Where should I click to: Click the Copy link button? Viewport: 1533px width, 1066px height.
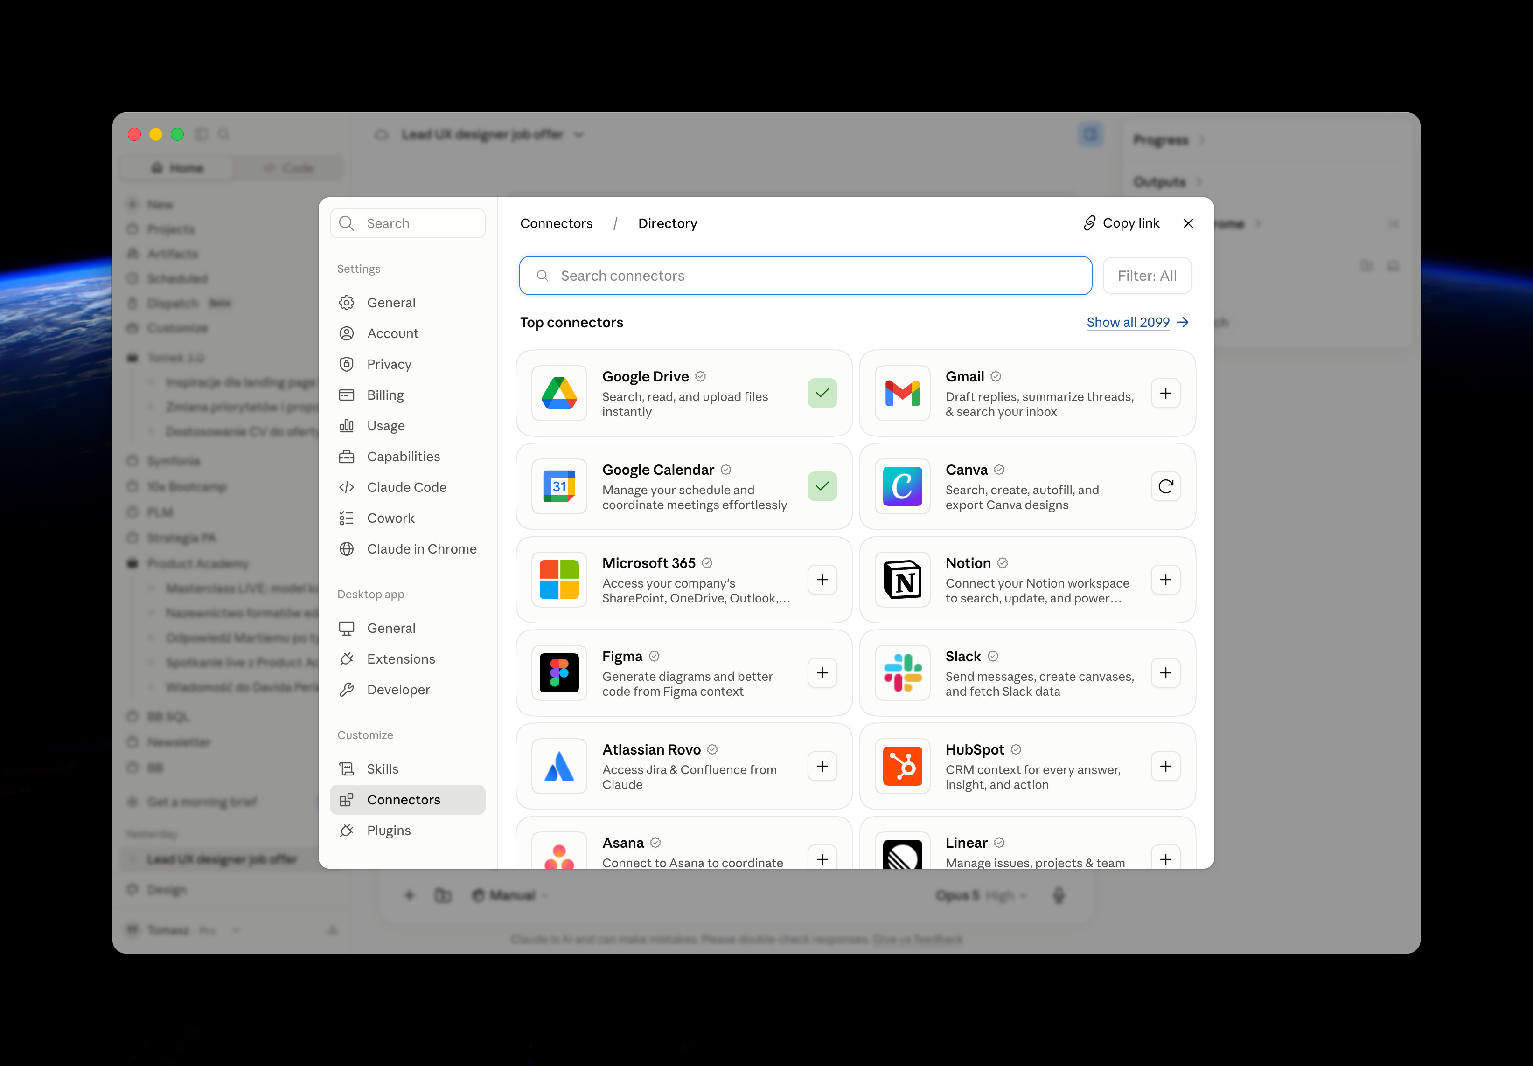tap(1121, 223)
